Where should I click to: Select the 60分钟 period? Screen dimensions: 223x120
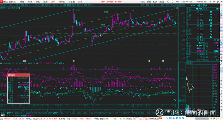(x=48, y=5)
